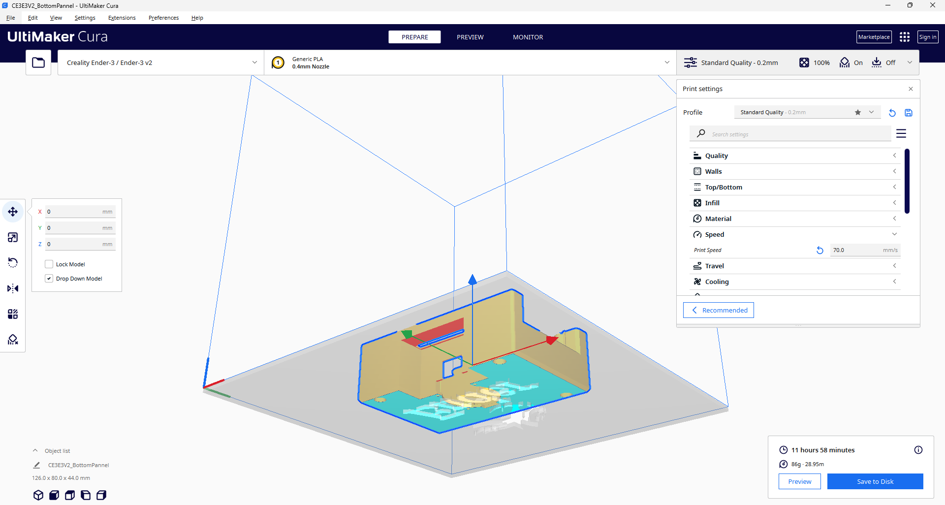Open file using the folder icon
The image size is (945, 505).
tap(38, 63)
